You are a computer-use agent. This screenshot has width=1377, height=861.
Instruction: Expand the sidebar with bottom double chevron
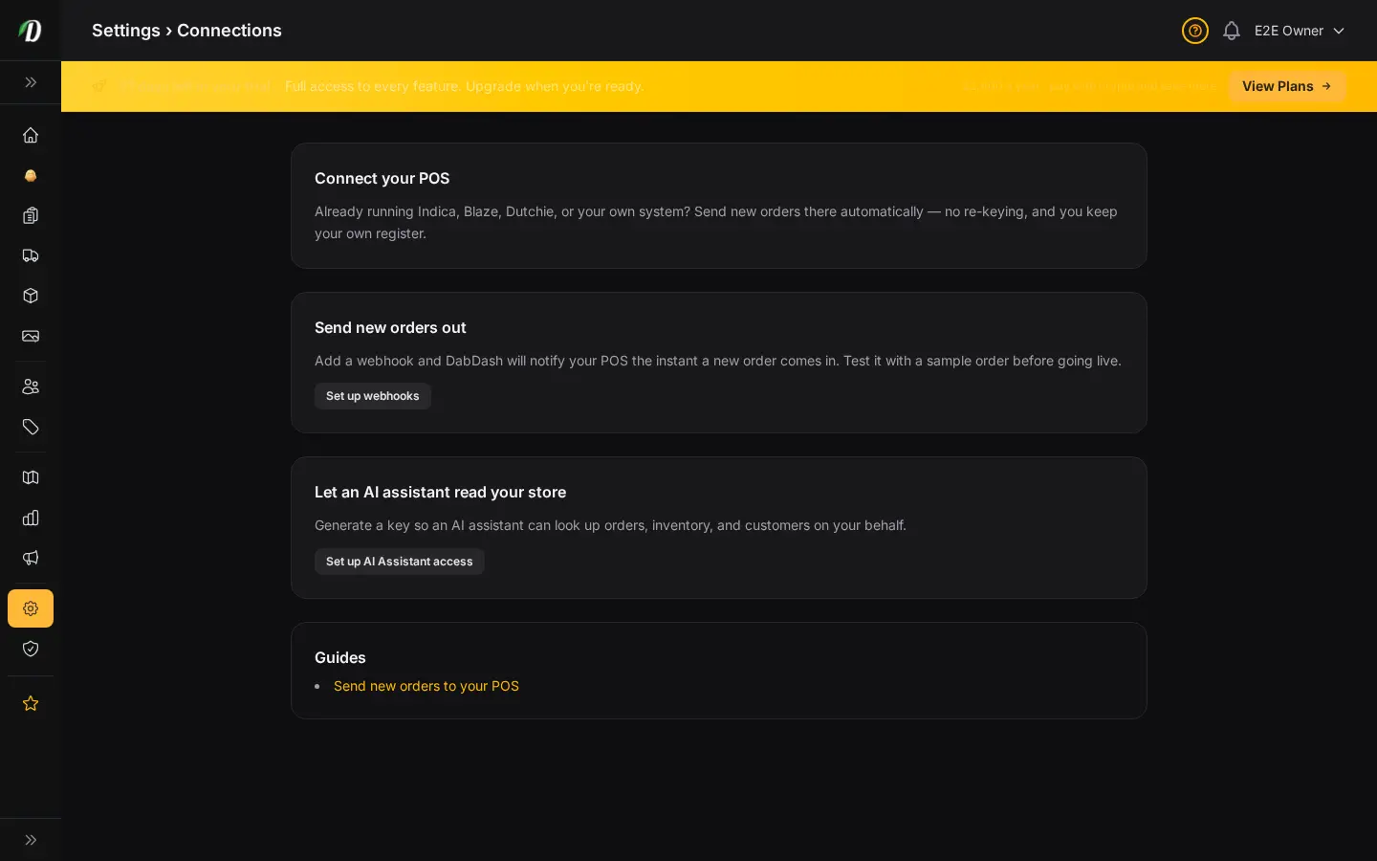[31, 840]
